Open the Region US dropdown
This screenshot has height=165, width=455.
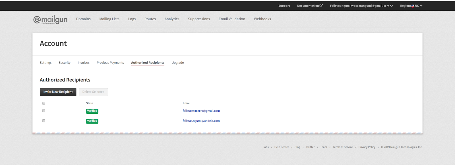click(x=411, y=6)
